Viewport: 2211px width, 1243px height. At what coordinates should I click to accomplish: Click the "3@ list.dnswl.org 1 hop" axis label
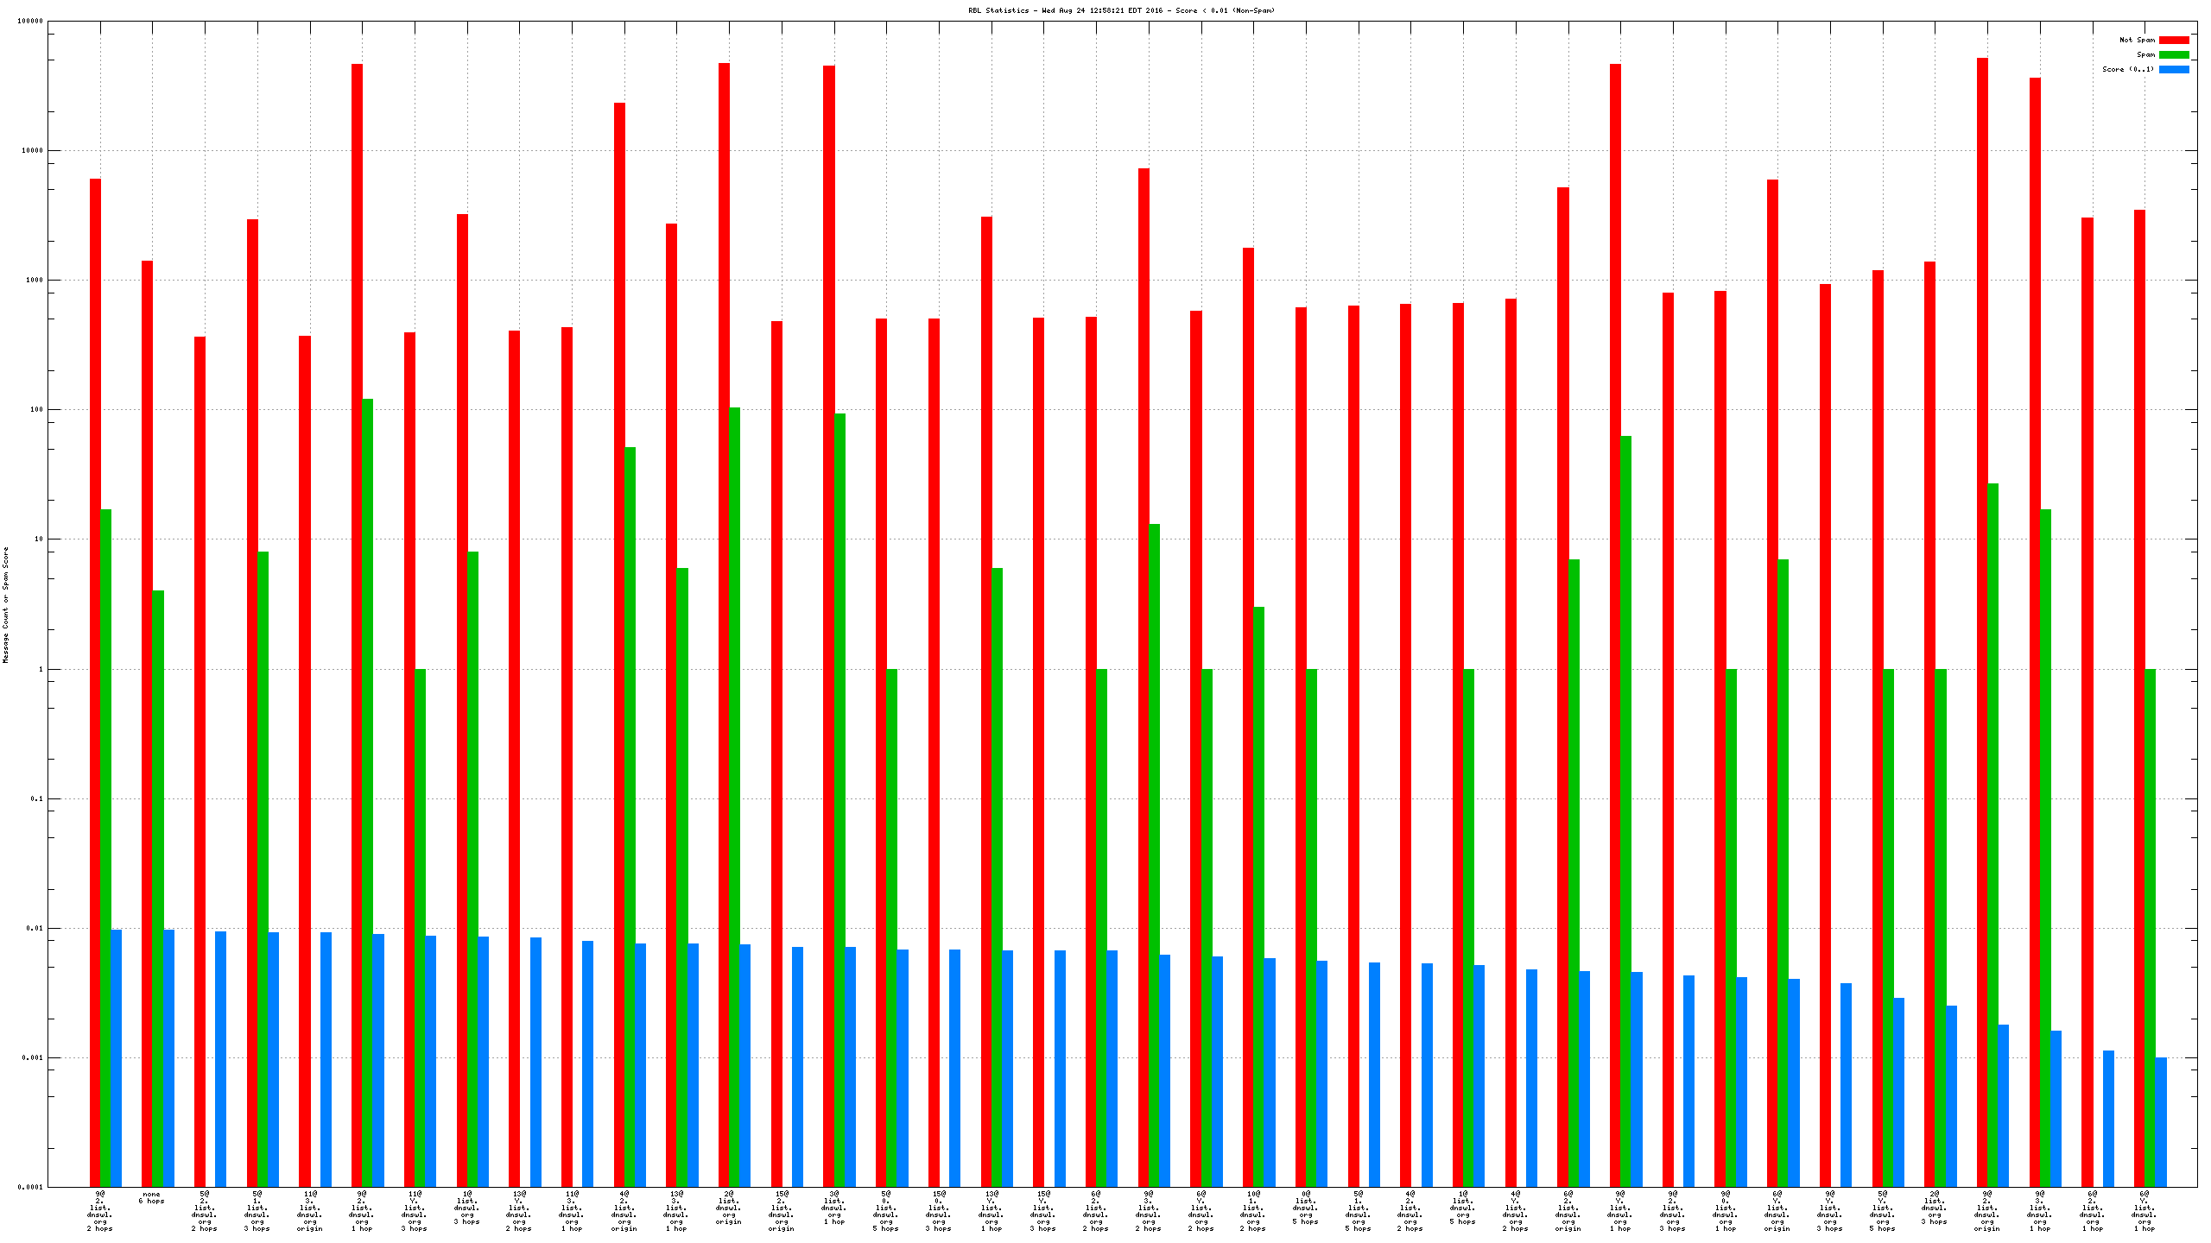point(834,1208)
